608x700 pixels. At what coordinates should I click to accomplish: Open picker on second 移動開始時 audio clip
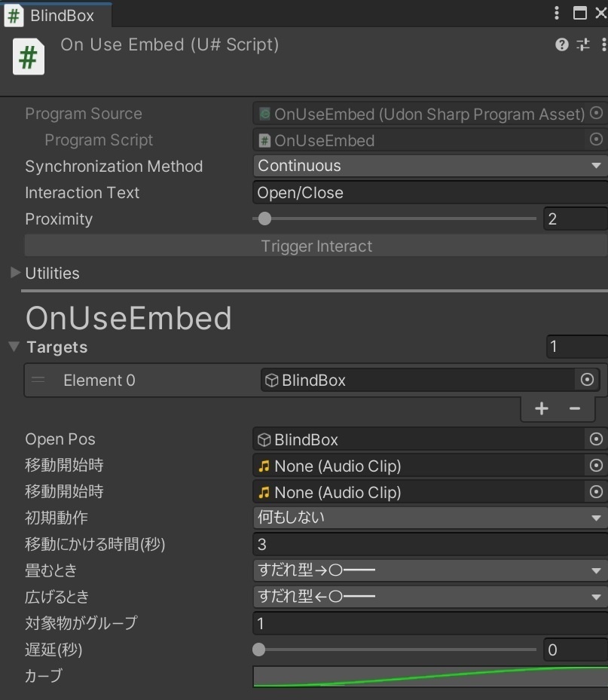click(x=595, y=492)
